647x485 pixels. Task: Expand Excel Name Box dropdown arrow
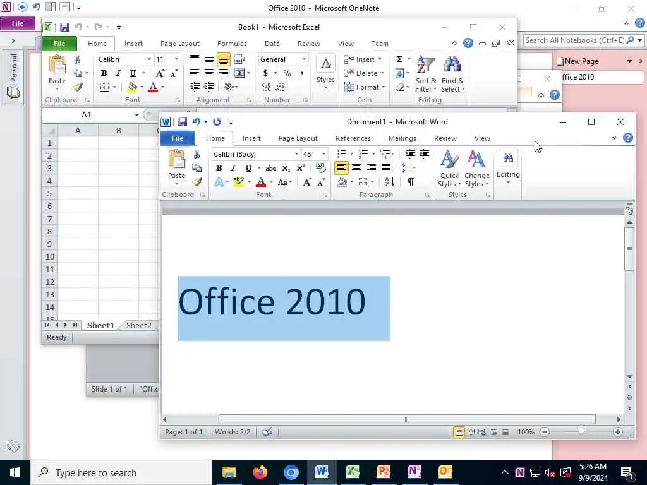(136, 115)
